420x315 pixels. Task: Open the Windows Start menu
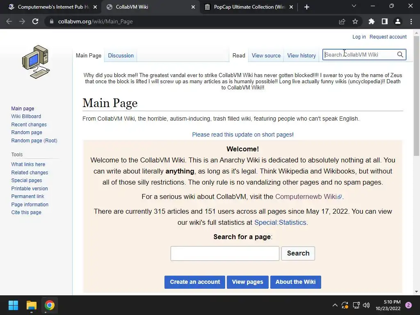click(13, 305)
